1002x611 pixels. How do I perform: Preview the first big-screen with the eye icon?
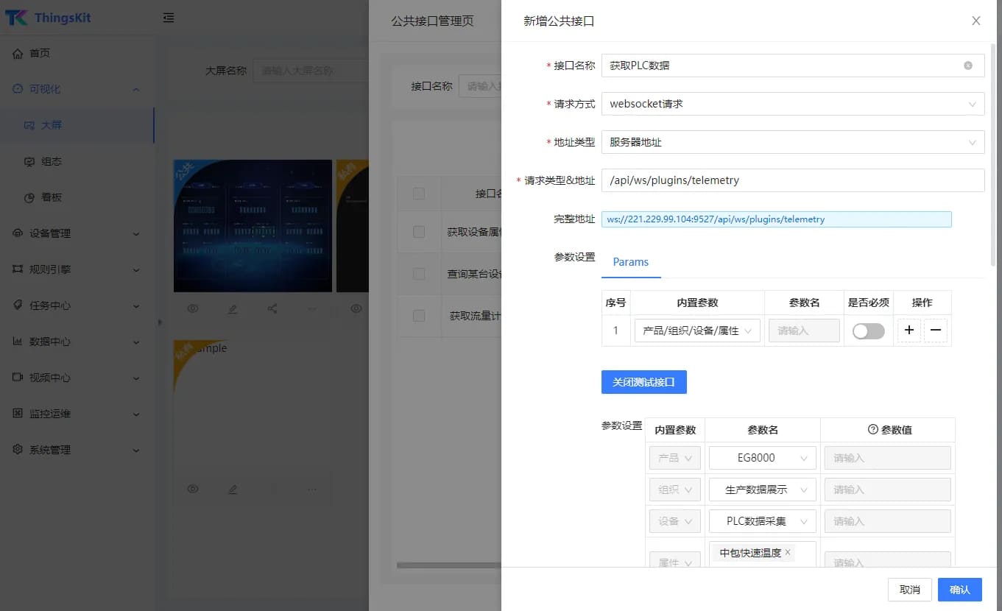[x=193, y=308]
